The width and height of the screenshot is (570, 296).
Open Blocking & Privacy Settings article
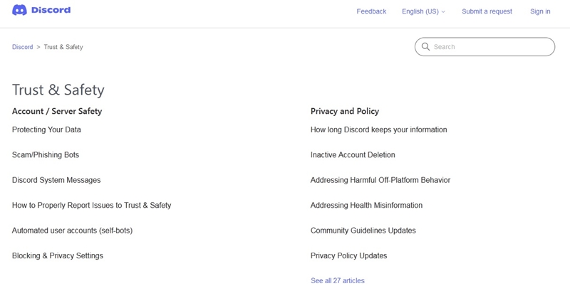[58, 255]
